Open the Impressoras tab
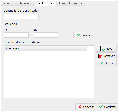This screenshot has height=112, width=119. [x=76, y=3]
